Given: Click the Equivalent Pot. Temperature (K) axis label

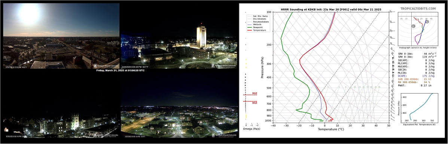Looking at the screenshot, I should (x=419, y=125).
